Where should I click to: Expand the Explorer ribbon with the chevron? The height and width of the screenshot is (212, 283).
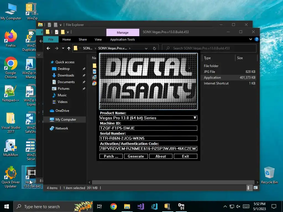(x=250, y=39)
